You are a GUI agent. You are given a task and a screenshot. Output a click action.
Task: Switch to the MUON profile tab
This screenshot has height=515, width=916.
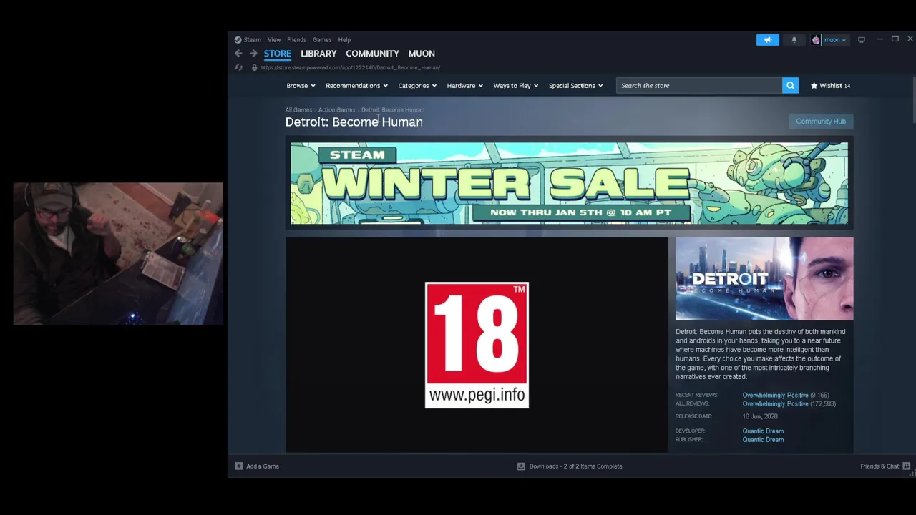[422, 54]
